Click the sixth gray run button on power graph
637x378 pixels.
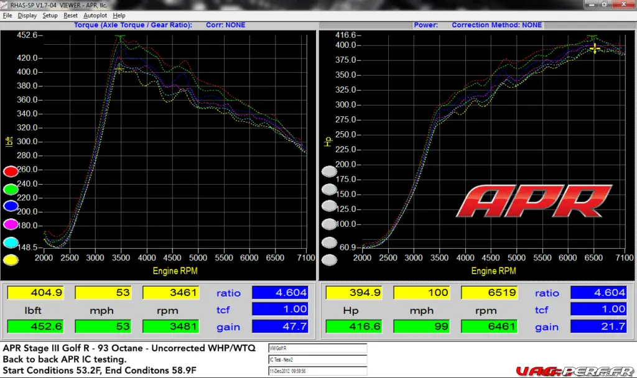330,260
